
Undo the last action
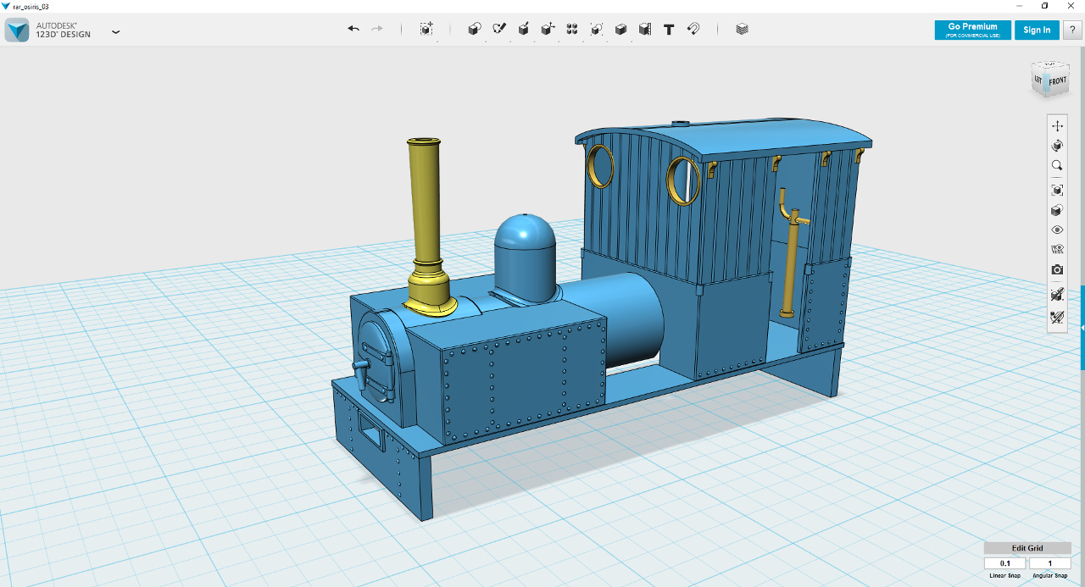(353, 29)
